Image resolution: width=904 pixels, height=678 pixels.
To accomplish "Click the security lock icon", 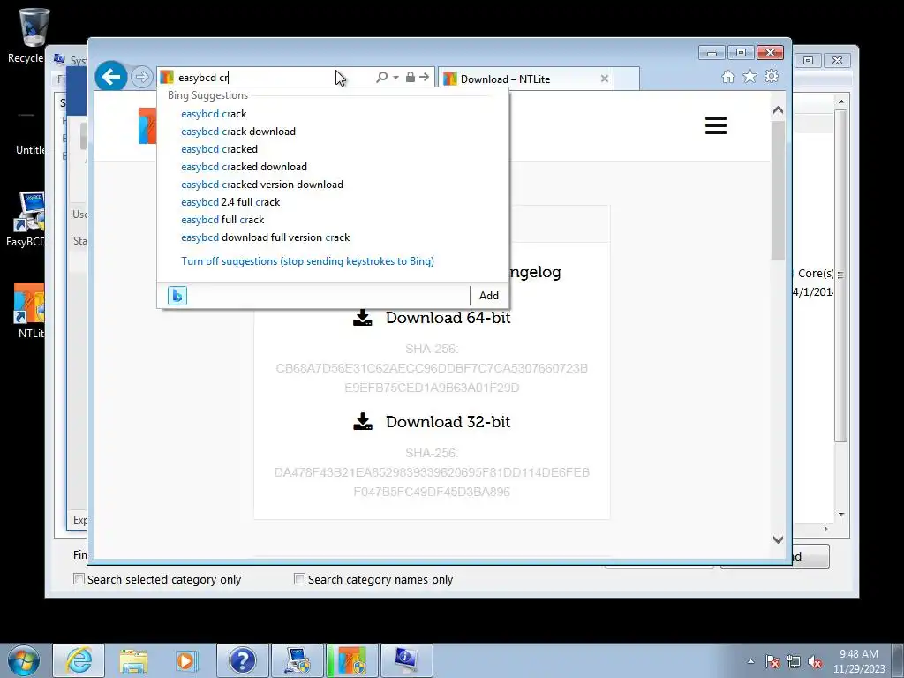I will click(410, 77).
